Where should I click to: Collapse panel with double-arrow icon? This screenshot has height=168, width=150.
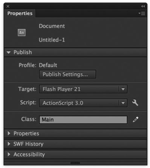coord(143,6)
